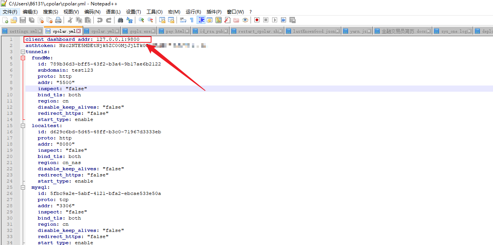Open the 运行(R) menu
The width and height of the screenshot is (493, 245).
(x=193, y=12)
